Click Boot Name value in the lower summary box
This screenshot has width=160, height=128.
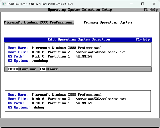click(x=67, y=94)
